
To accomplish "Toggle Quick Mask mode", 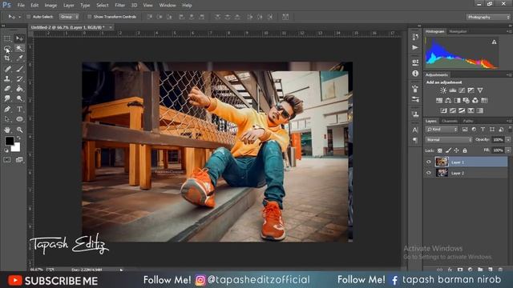I will point(7,160).
